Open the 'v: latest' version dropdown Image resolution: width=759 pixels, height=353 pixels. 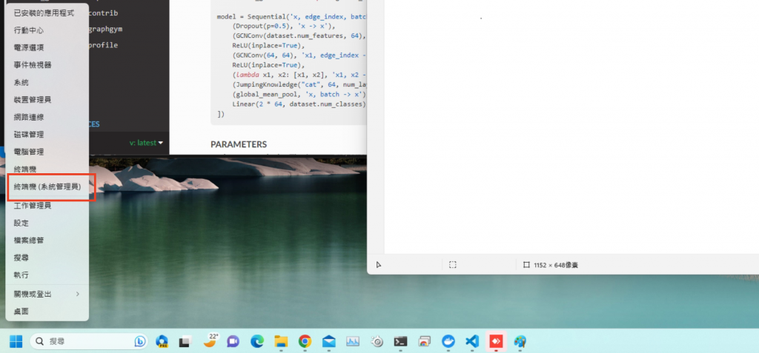[x=146, y=143]
